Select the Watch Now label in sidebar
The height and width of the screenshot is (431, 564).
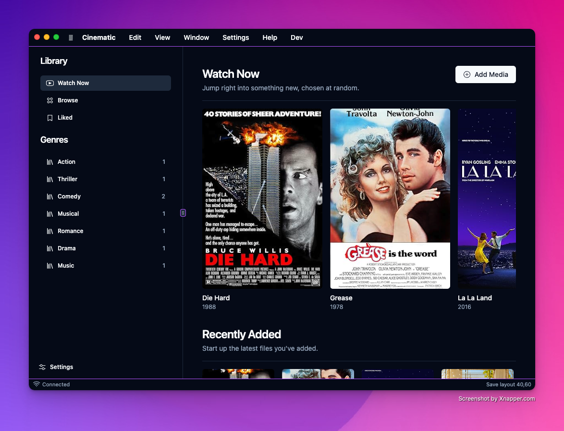74,83
